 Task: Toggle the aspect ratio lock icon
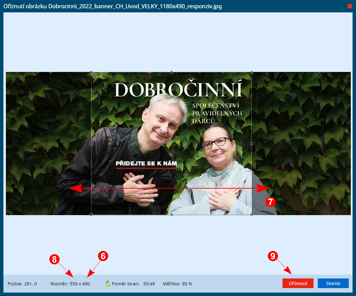point(108,284)
